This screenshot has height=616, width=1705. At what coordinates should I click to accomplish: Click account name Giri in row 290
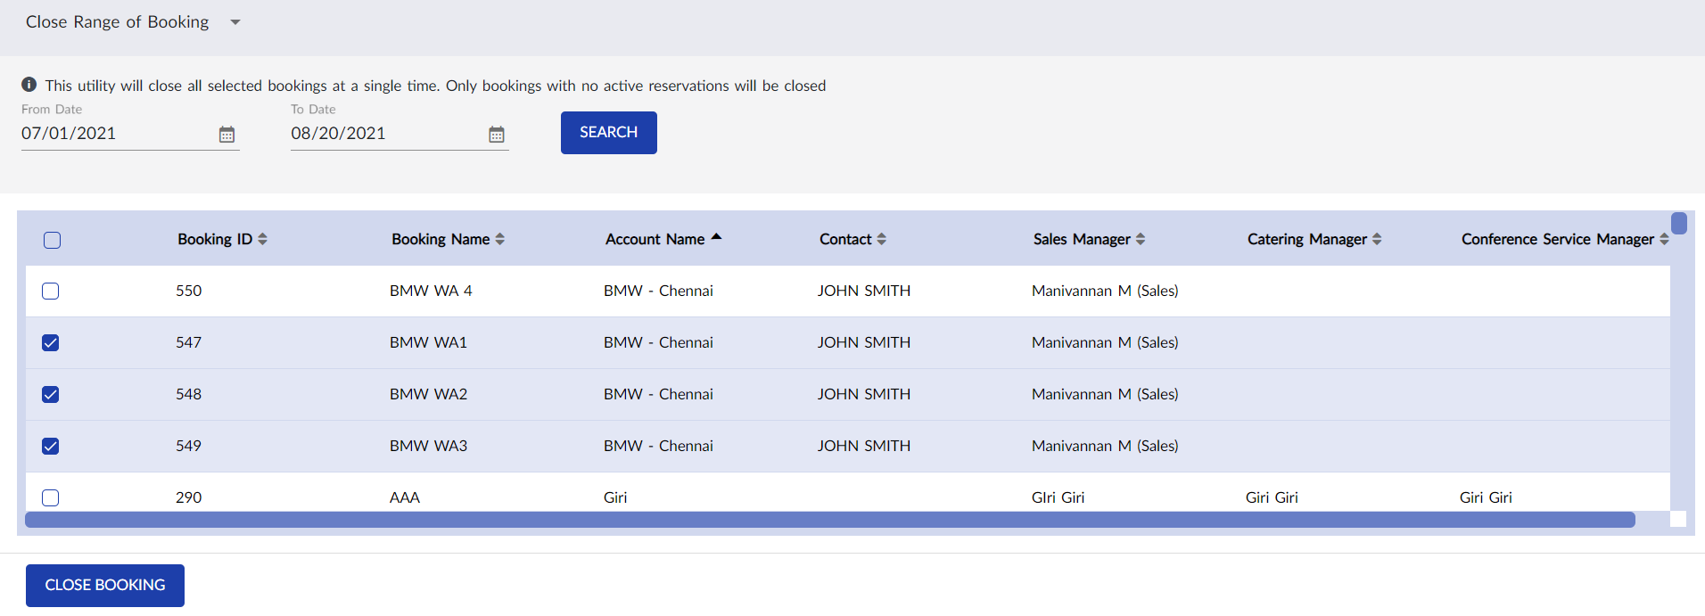click(615, 497)
